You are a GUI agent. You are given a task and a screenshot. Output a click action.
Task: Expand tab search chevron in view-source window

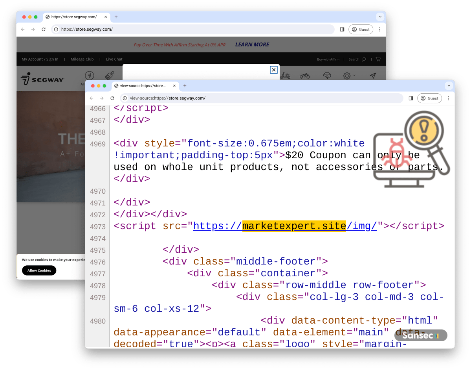pyautogui.click(x=448, y=86)
